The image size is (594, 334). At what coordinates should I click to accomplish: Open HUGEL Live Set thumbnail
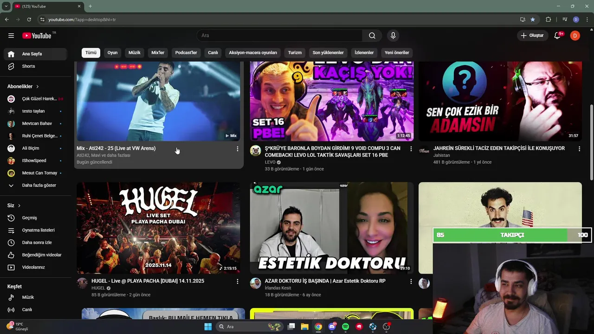[x=158, y=228]
